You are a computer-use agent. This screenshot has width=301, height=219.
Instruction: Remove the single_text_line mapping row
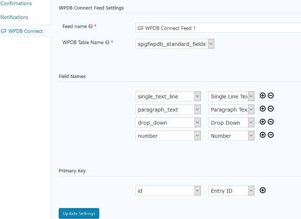point(271,95)
